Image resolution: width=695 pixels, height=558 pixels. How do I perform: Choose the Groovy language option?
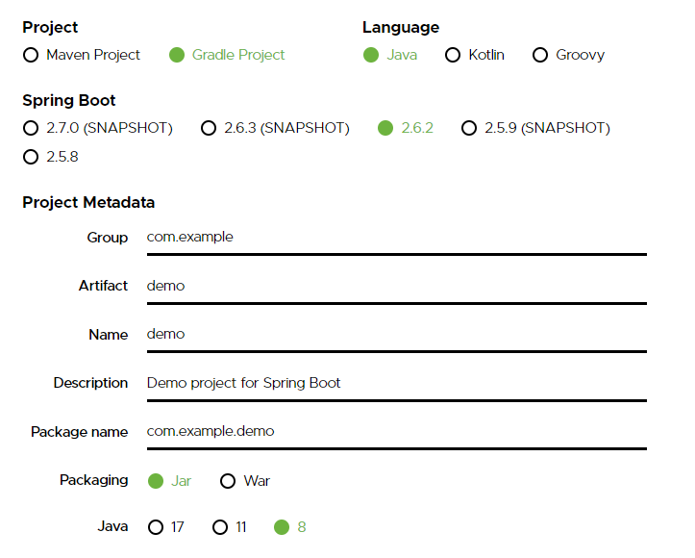[540, 55]
